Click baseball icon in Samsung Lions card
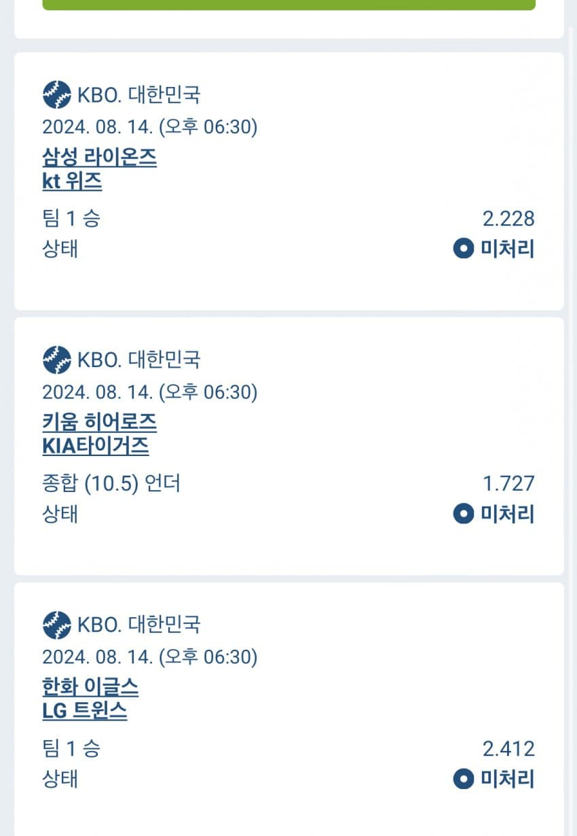Screen dimensions: 577x836 click(x=56, y=94)
